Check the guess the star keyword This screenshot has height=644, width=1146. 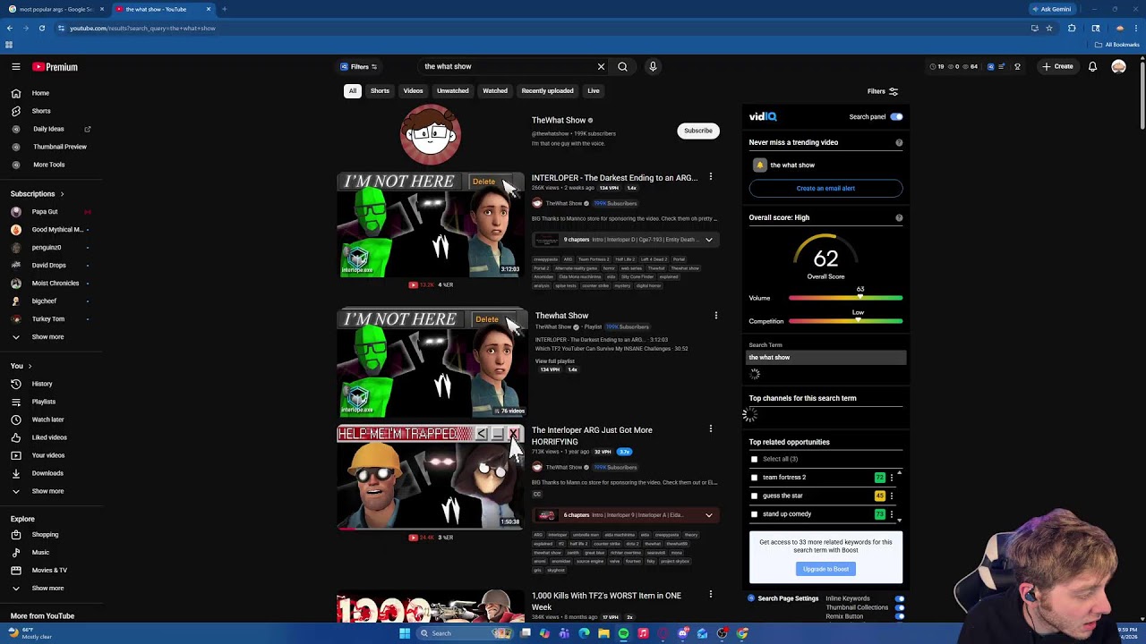(x=754, y=496)
